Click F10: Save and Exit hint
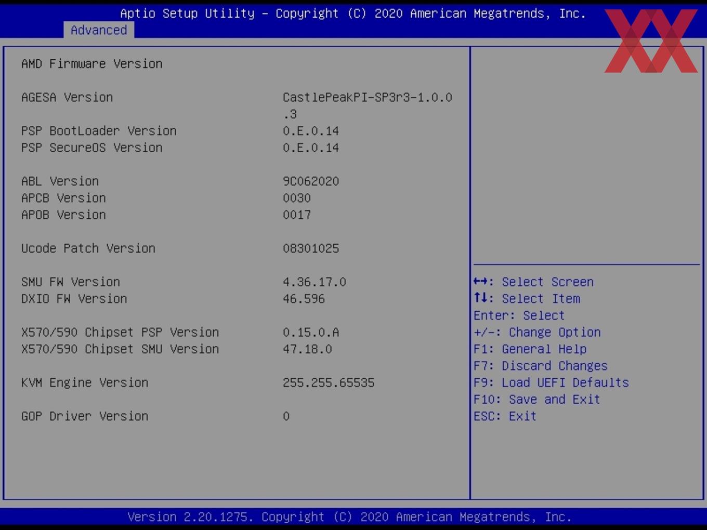 tap(537, 400)
